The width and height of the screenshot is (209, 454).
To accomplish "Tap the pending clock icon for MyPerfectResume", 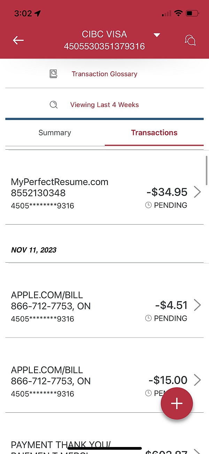I will click(148, 205).
